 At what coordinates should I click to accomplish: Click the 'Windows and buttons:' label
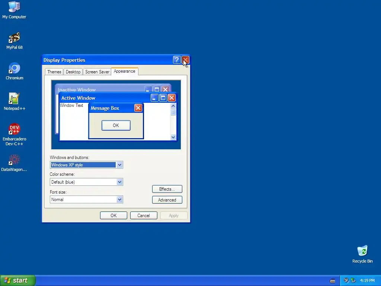pos(70,158)
